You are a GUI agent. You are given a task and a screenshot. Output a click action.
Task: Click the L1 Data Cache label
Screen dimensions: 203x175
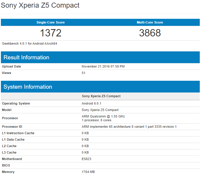point(13,139)
